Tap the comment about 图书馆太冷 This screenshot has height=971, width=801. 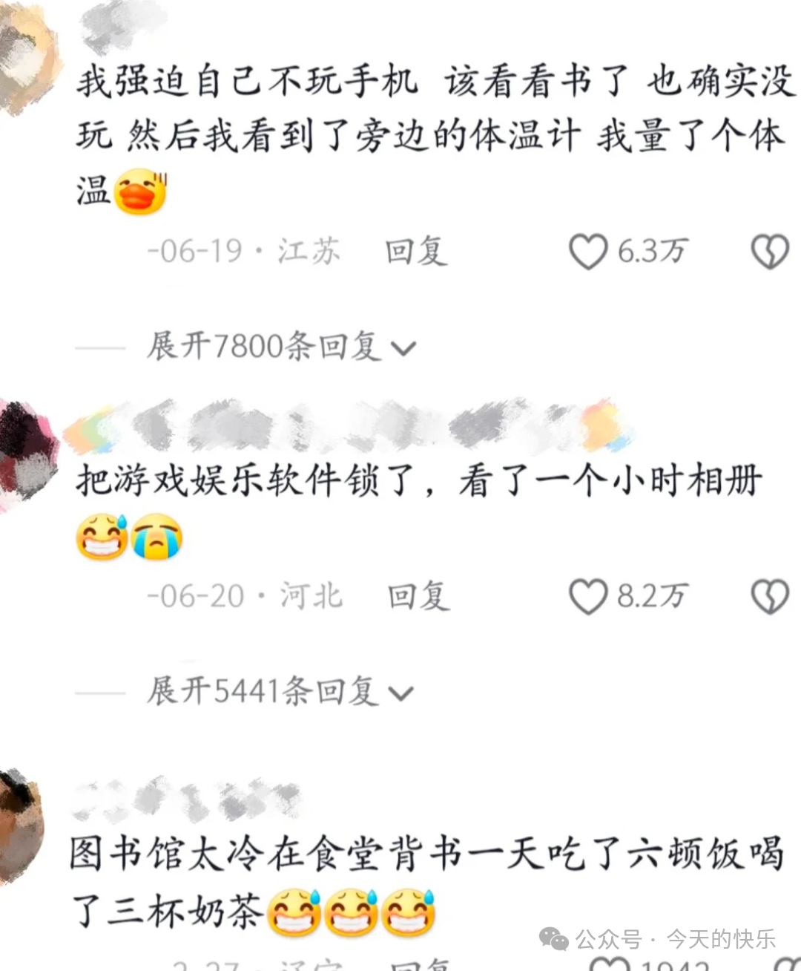[x=426, y=882]
